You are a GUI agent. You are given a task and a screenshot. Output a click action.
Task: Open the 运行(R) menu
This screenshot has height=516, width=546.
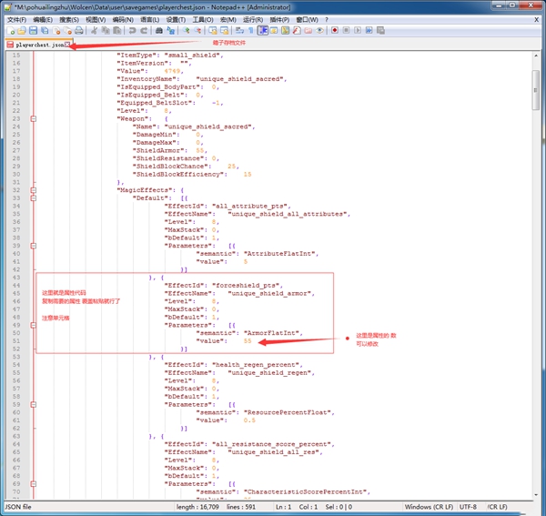pos(253,20)
